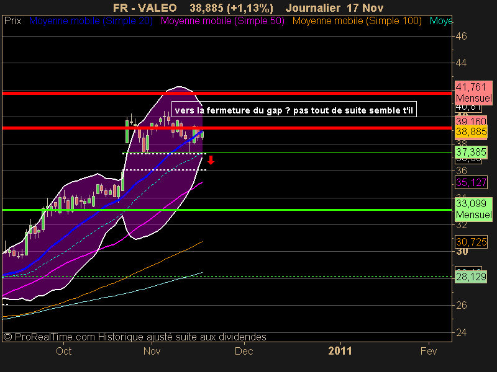Click the '26' price axis value
Viewport: 497px width, 372px height.
click(x=461, y=305)
